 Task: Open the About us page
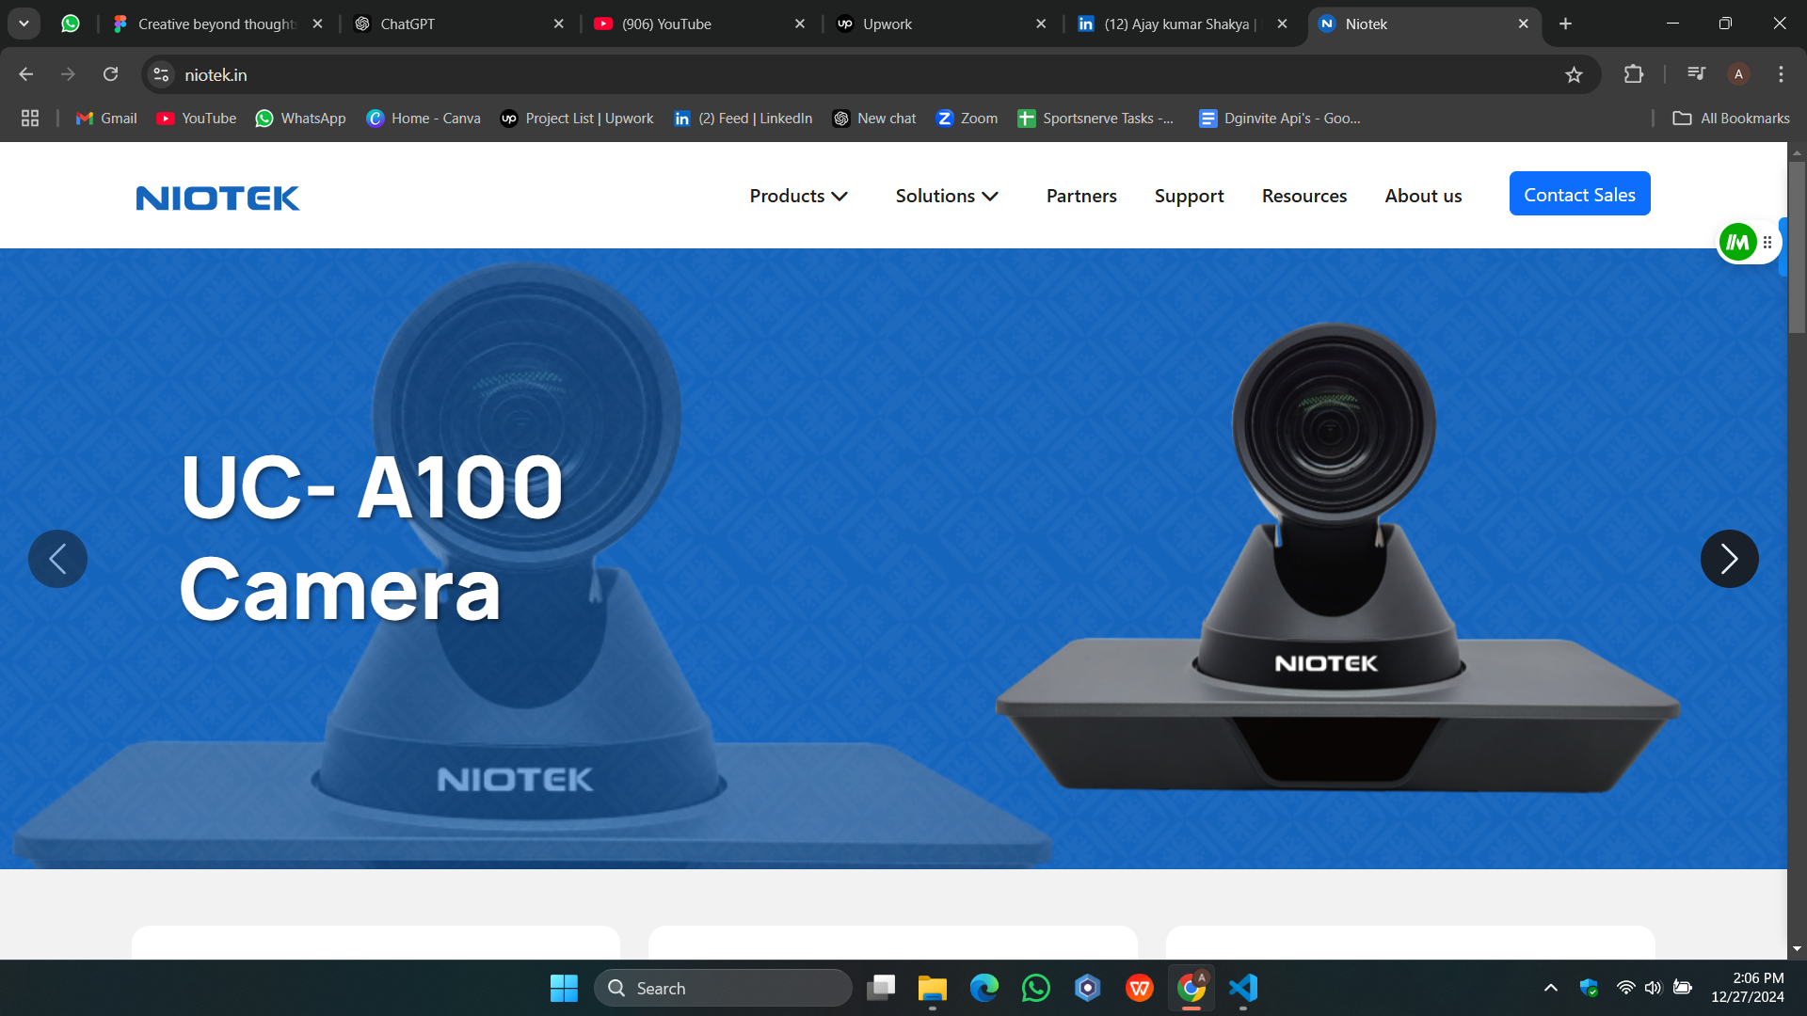1423,196
